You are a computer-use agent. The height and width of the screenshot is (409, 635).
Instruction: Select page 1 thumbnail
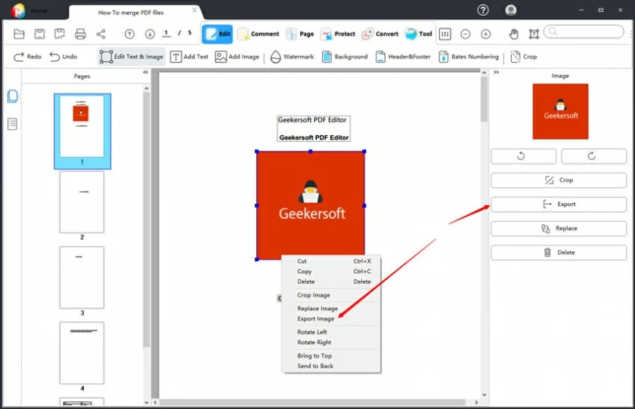pos(82,131)
